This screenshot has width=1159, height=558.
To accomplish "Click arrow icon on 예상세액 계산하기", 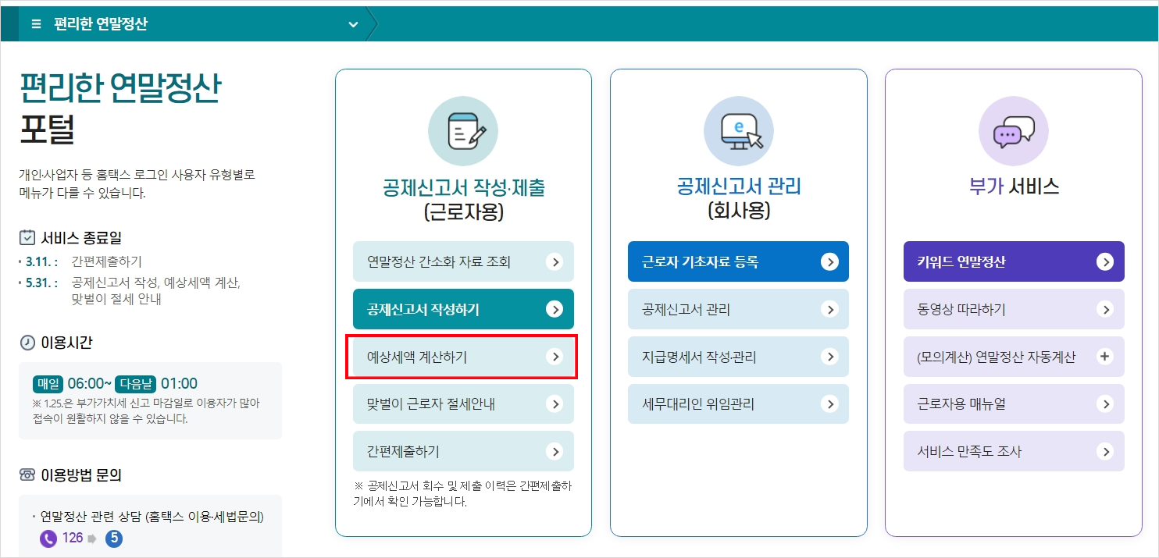I will coord(555,357).
